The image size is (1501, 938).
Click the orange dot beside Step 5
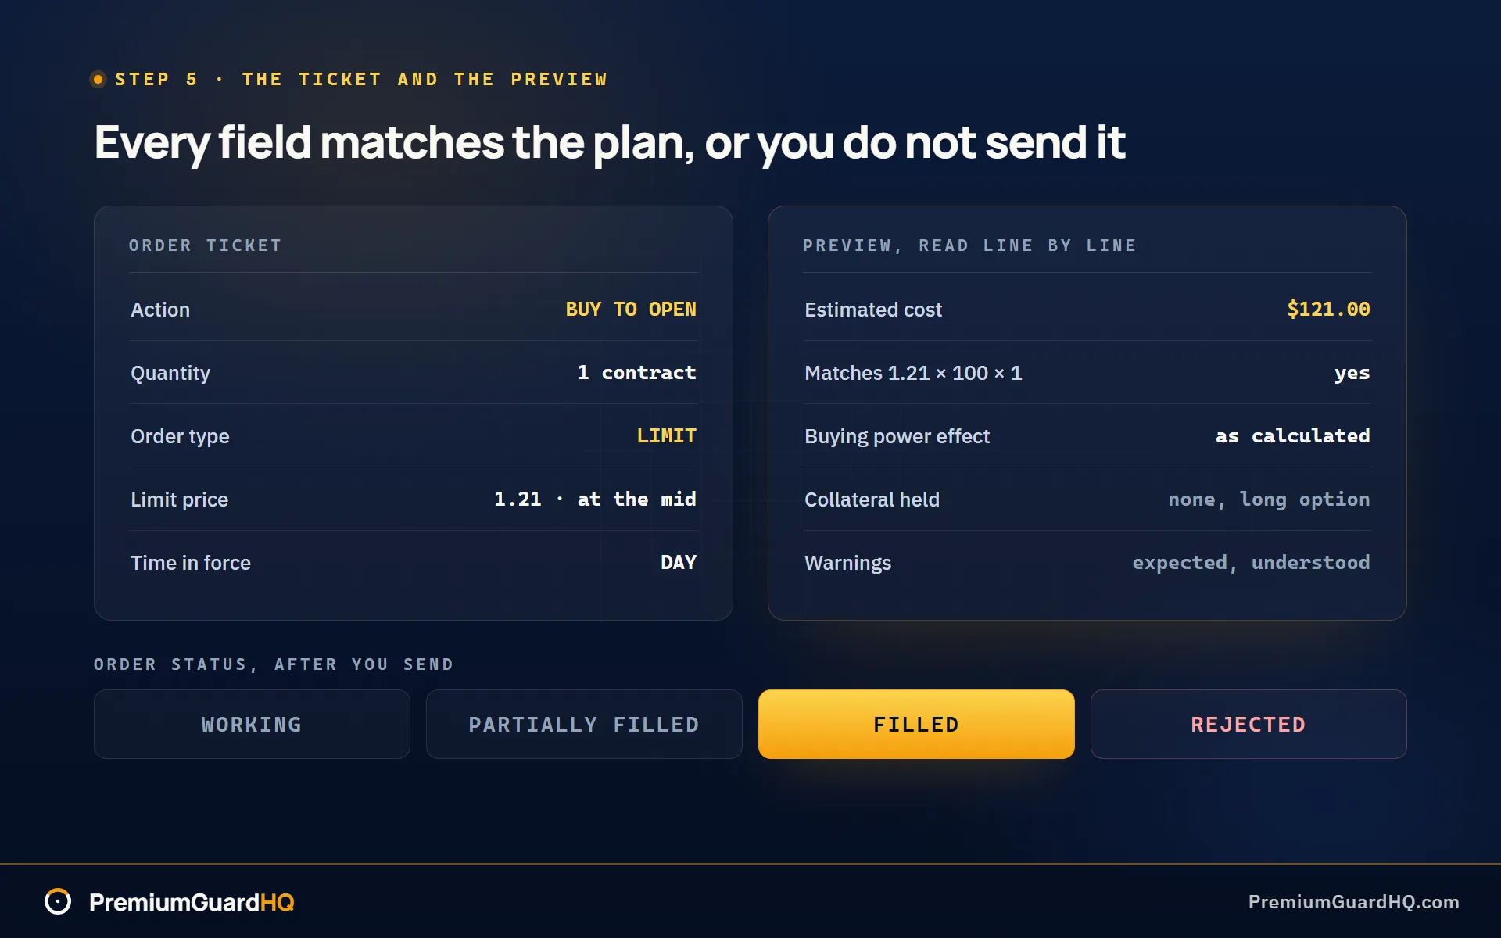[x=99, y=79]
